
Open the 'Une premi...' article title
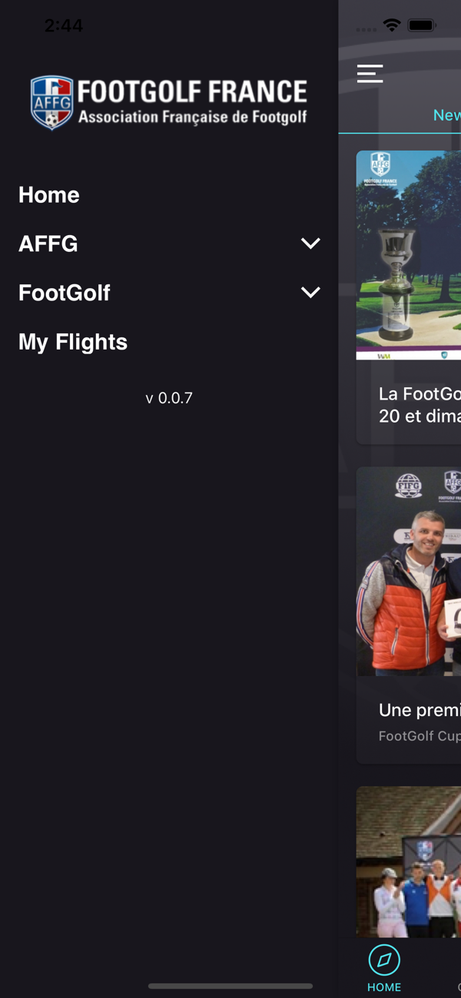(x=420, y=710)
